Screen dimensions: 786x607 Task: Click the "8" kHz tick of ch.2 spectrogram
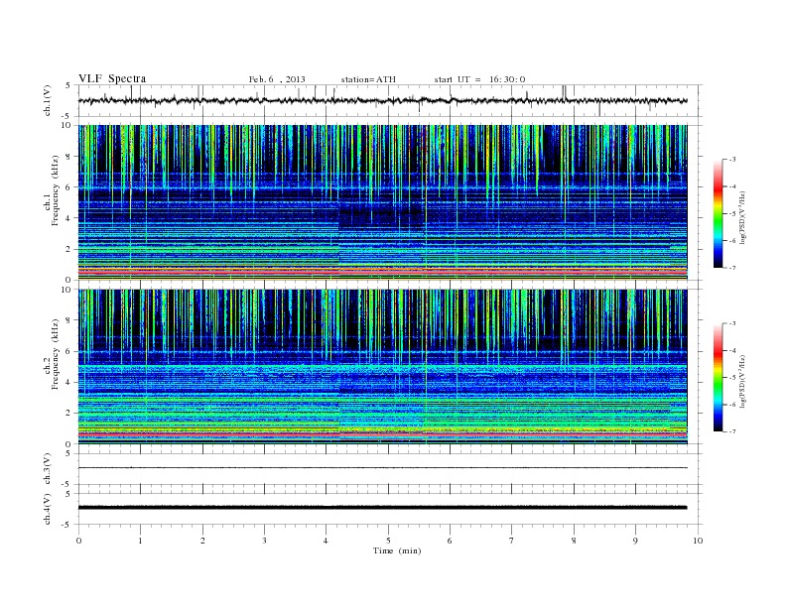(x=68, y=320)
